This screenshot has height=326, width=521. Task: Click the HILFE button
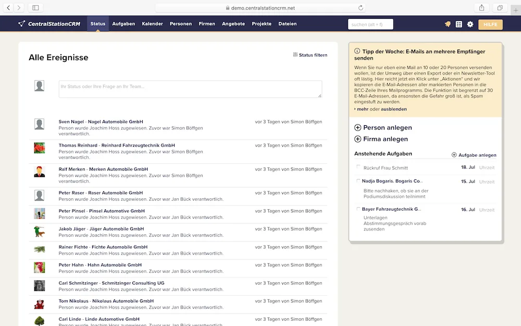tap(490, 25)
